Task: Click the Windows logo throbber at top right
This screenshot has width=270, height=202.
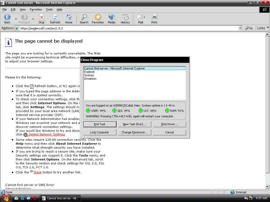Action: (x=264, y=10)
